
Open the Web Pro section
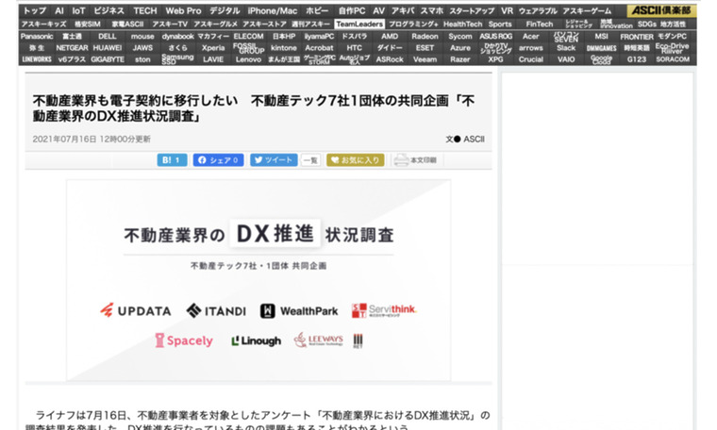(x=183, y=10)
